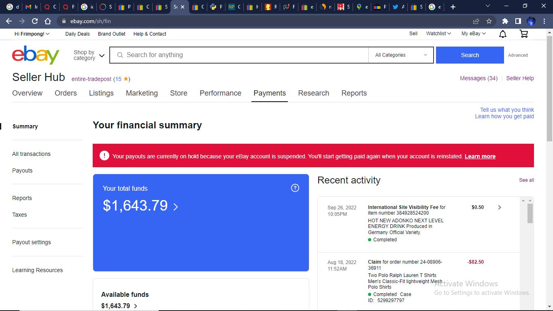This screenshot has height=311, width=553.
Task: Open Payout settings in sidebar
Action: point(32,242)
